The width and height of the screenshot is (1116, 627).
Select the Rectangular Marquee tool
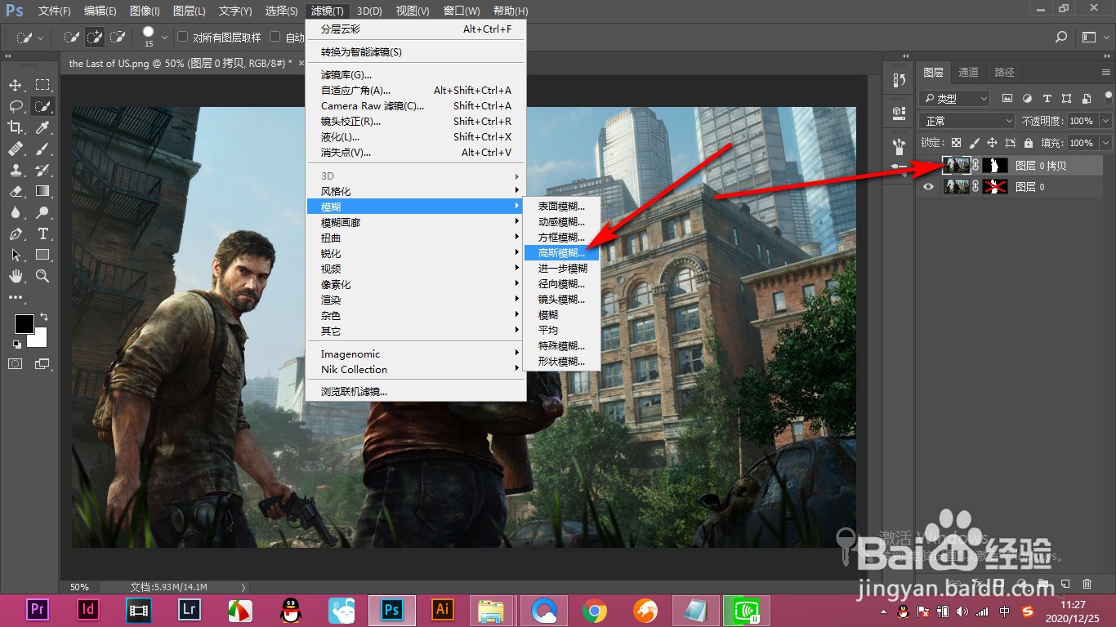42,85
